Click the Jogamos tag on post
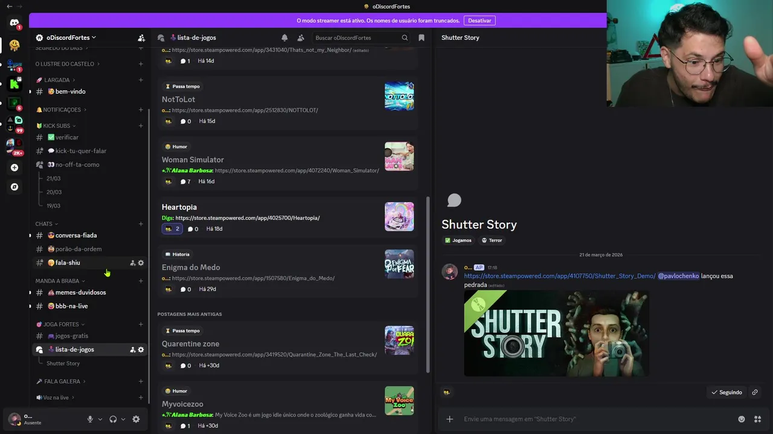The image size is (773, 434). (458, 241)
